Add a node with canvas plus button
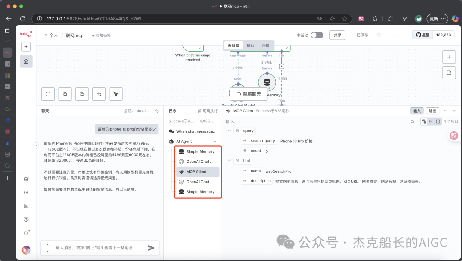462x261 pixels. 449,57
